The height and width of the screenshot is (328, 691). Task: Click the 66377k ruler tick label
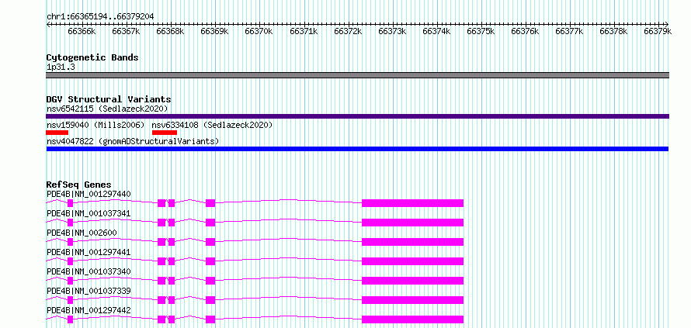coord(570,31)
